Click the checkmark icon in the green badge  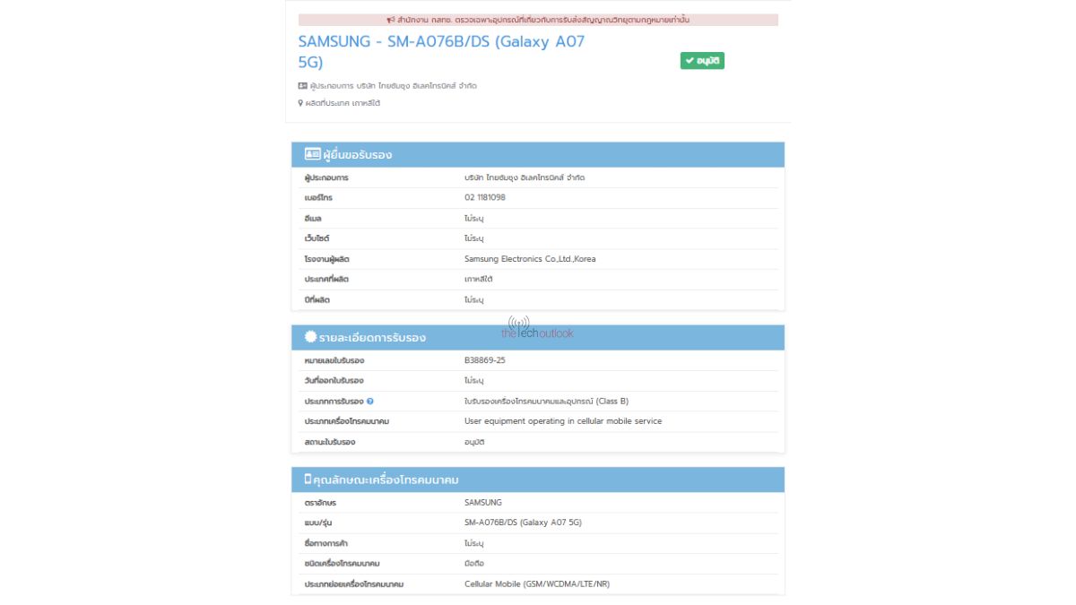pyautogui.click(x=690, y=61)
